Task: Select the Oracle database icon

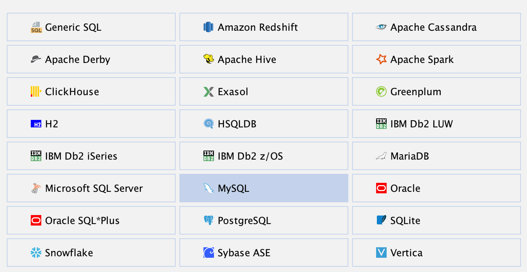Action: [x=381, y=188]
